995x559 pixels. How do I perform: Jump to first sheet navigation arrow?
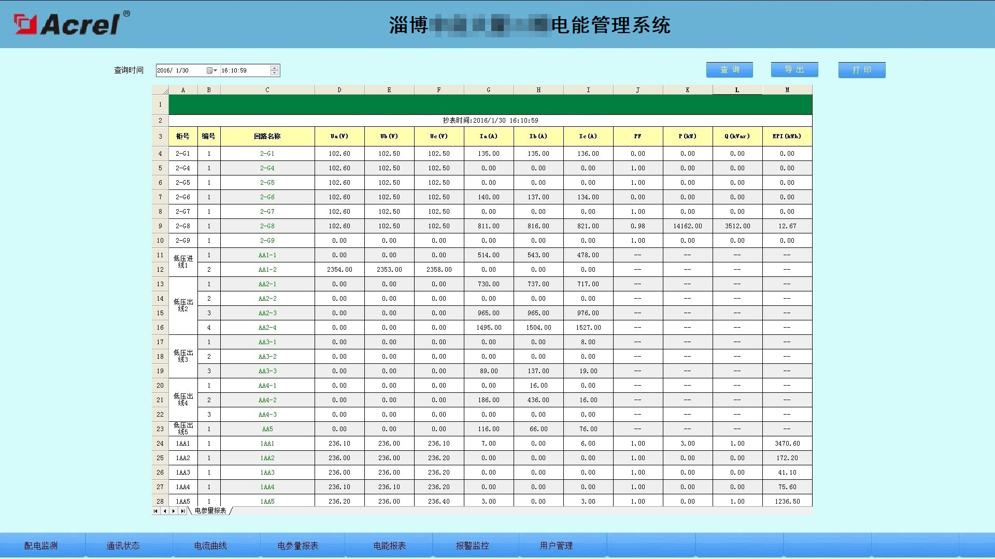point(155,511)
